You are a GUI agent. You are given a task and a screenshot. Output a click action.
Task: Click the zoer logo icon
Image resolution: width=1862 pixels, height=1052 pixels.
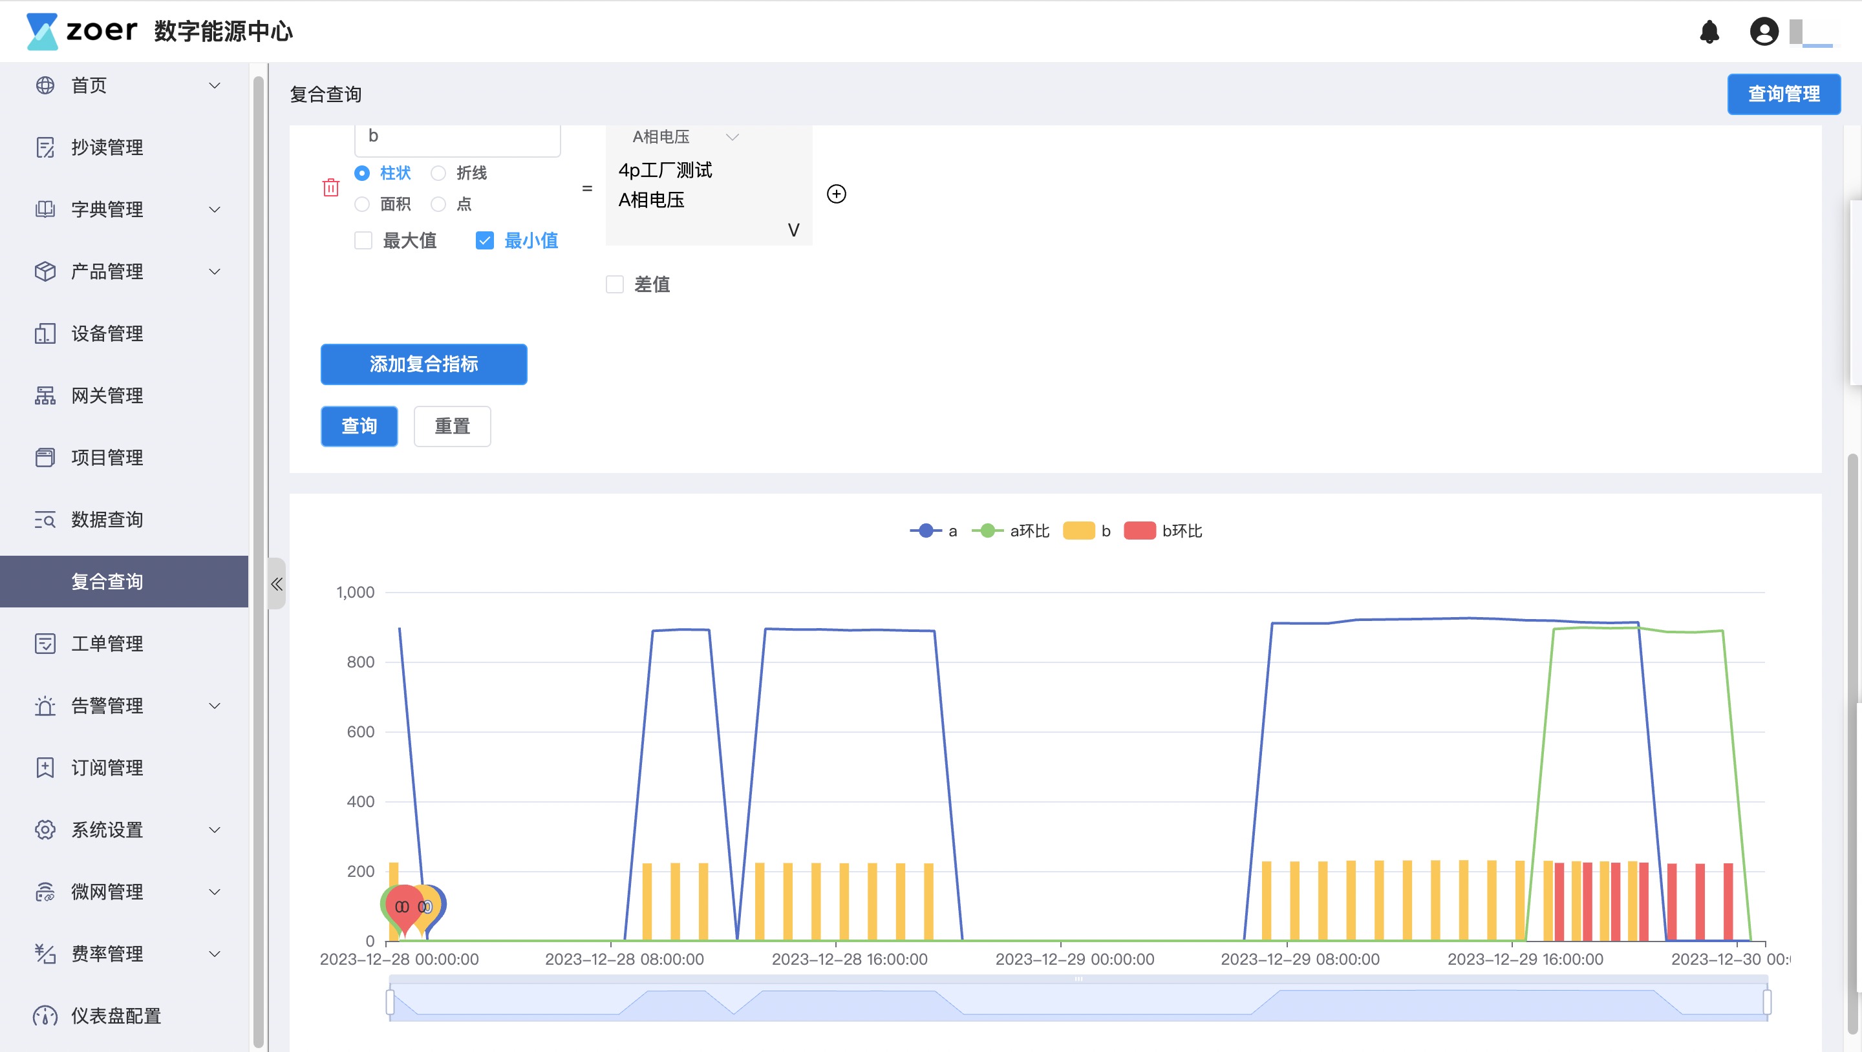point(42,31)
